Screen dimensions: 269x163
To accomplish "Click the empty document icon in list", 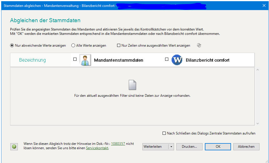I will click(x=132, y=85).
